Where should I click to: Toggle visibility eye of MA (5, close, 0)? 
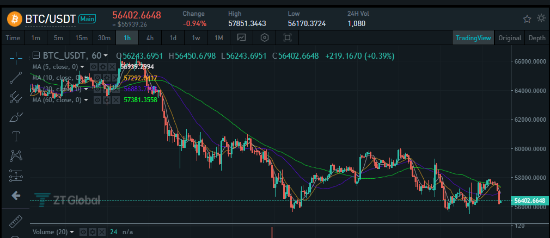(94, 67)
